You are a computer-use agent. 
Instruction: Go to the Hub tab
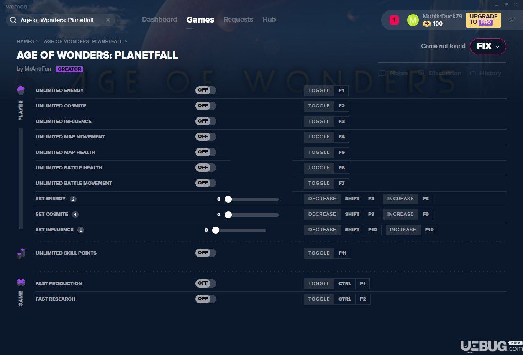[x=269, y=20]
